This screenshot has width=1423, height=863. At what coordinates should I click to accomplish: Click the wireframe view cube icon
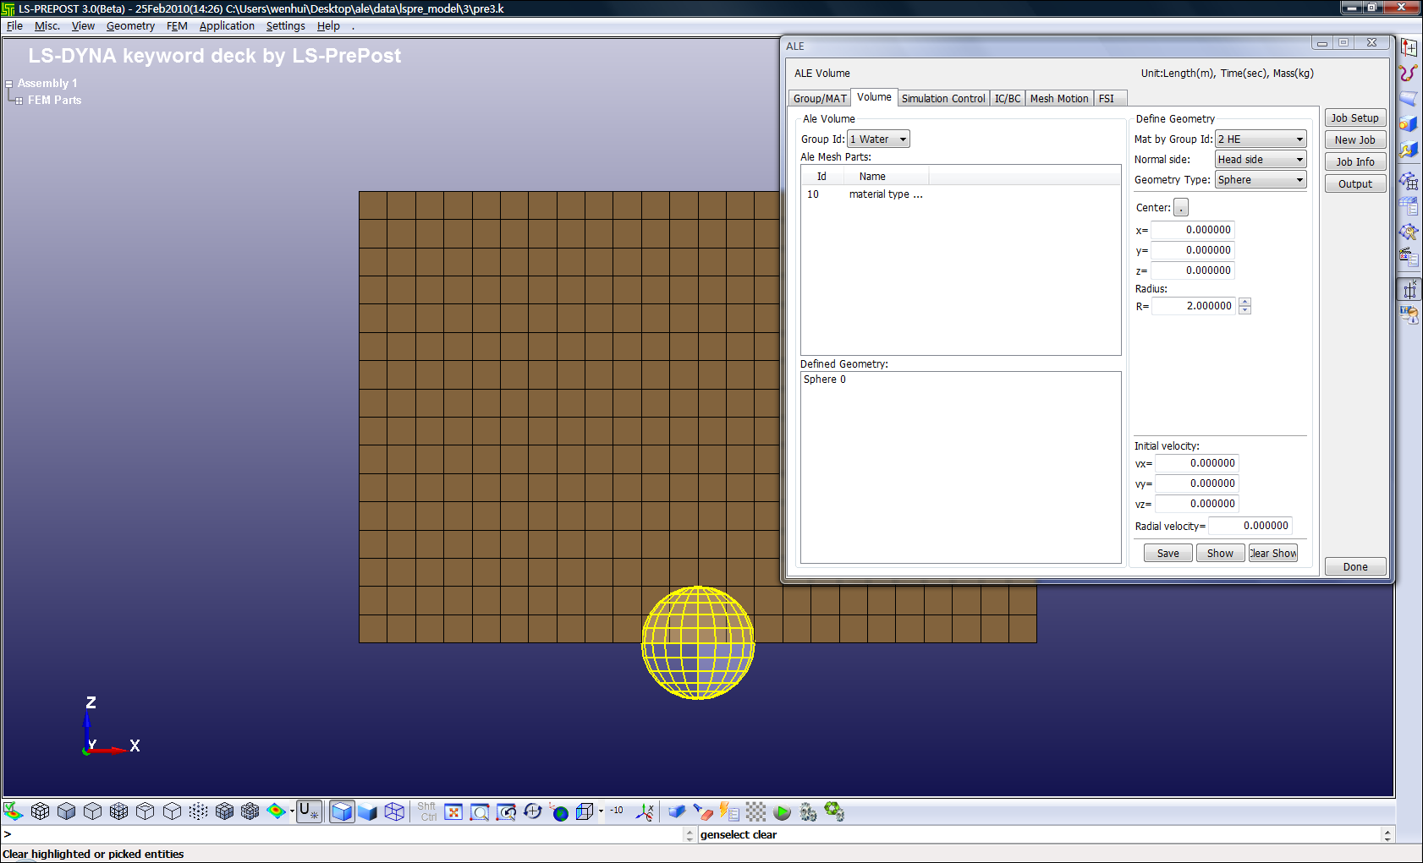(x=394, y=812)
